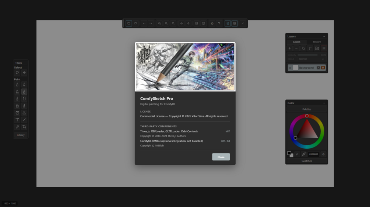Viewport: 370px width, 207px height.
Task: Hide the Background layer with eye icon
Action: pos(290,68)
